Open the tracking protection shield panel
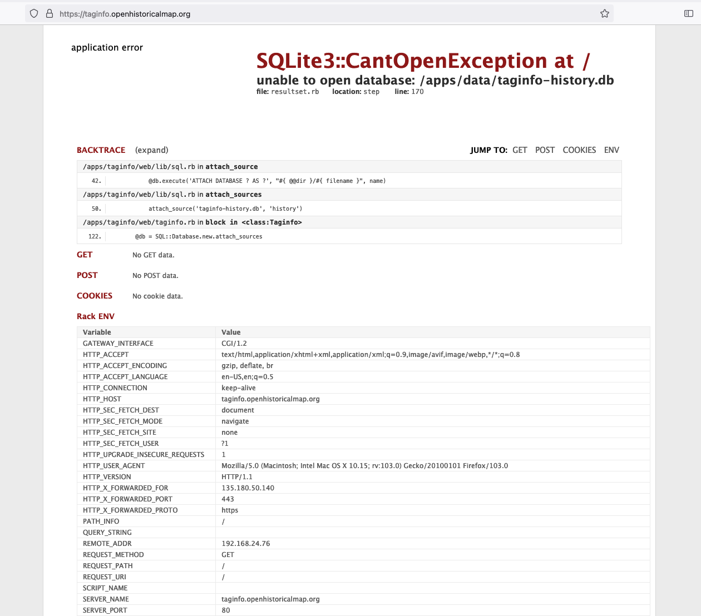Image resolution: width=701 pixels, height=616 pixels. 33,13
